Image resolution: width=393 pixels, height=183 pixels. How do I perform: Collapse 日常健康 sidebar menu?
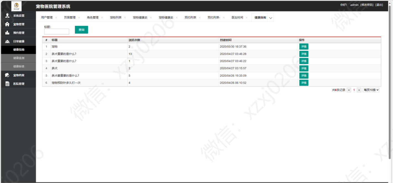[x=18, y=41]
